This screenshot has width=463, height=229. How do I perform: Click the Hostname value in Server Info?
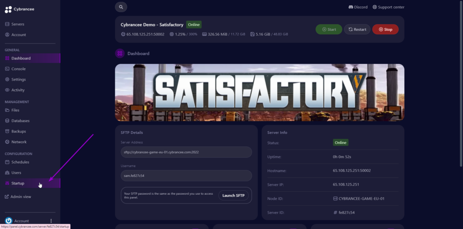pyautogui.click(x=352, y=170)
